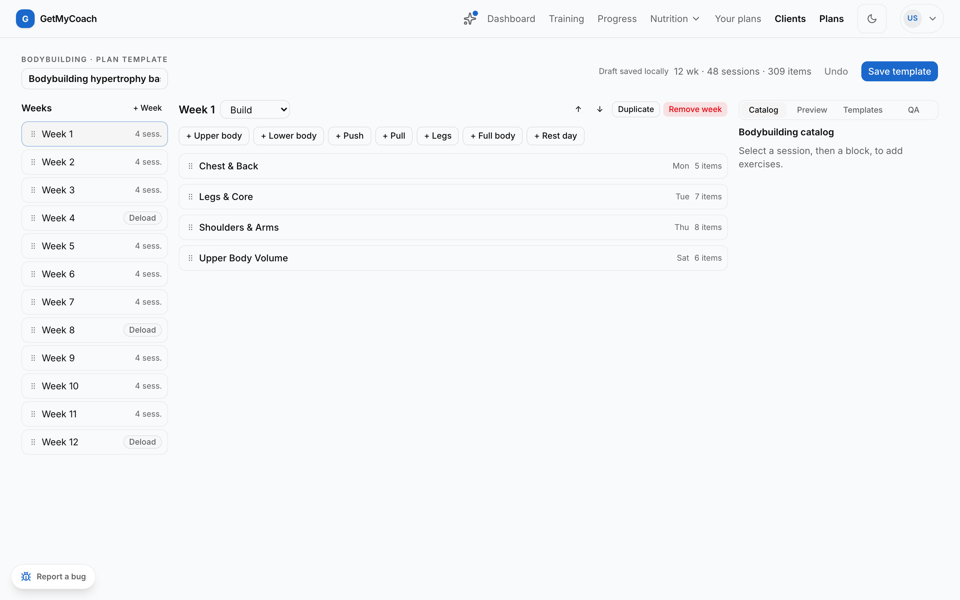Image resolution: width=960 pixels, height=600 pixels.
Task: Add a Full body session
Action: coord(493,136)
